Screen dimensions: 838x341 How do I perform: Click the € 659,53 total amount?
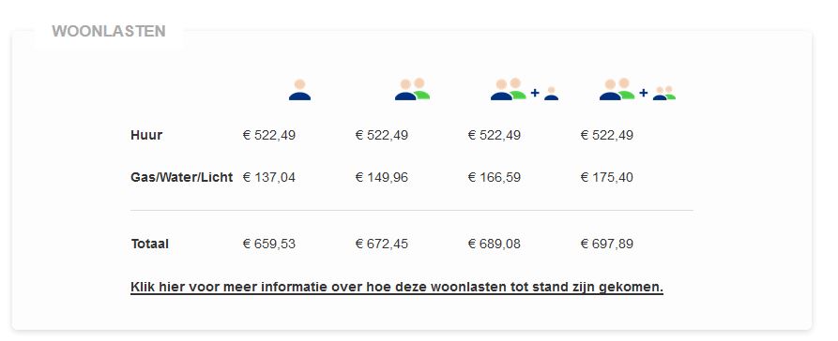[x=268, y=244]
